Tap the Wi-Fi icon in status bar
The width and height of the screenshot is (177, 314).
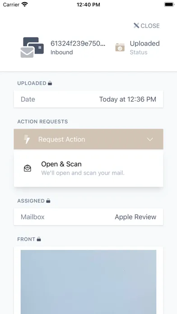[25, 5]
